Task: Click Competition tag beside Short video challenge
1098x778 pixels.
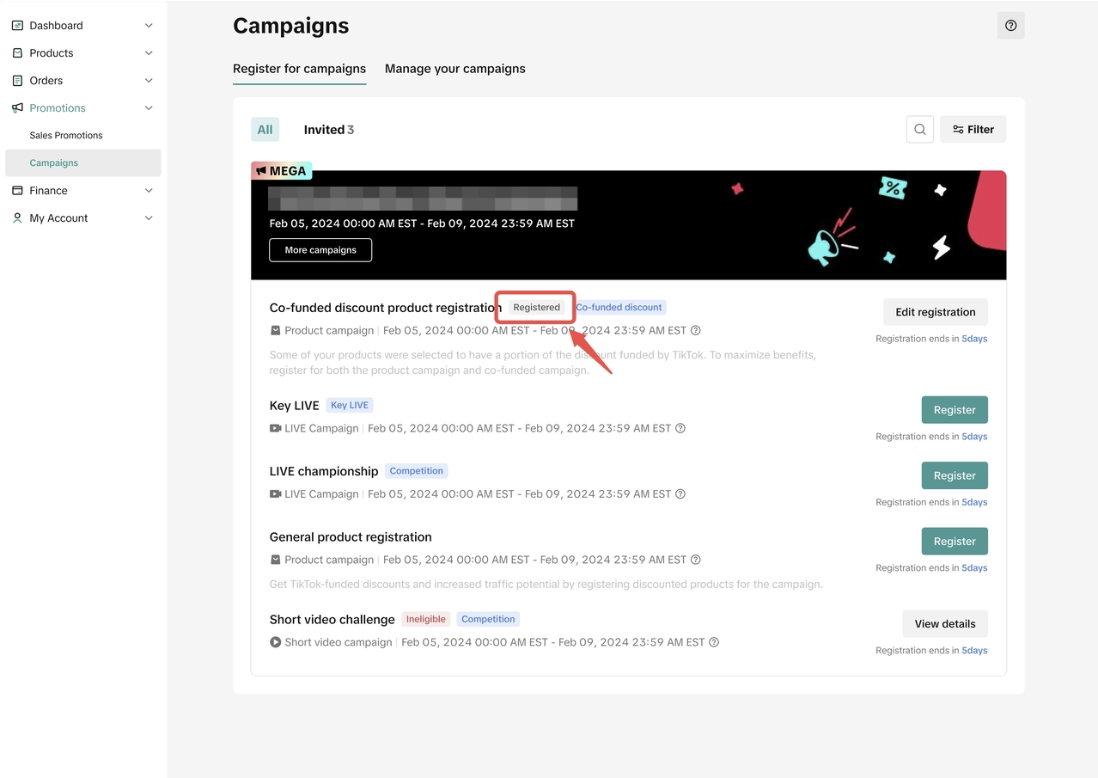Action: [x=488, y=619]
